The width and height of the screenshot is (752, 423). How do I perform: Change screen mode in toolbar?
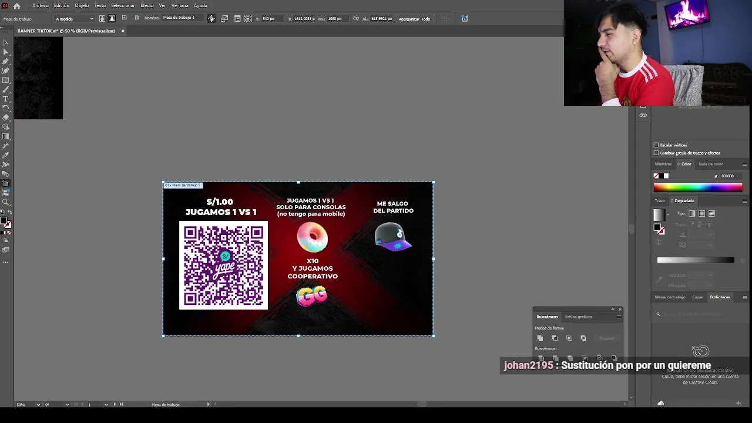click(6, 250)
